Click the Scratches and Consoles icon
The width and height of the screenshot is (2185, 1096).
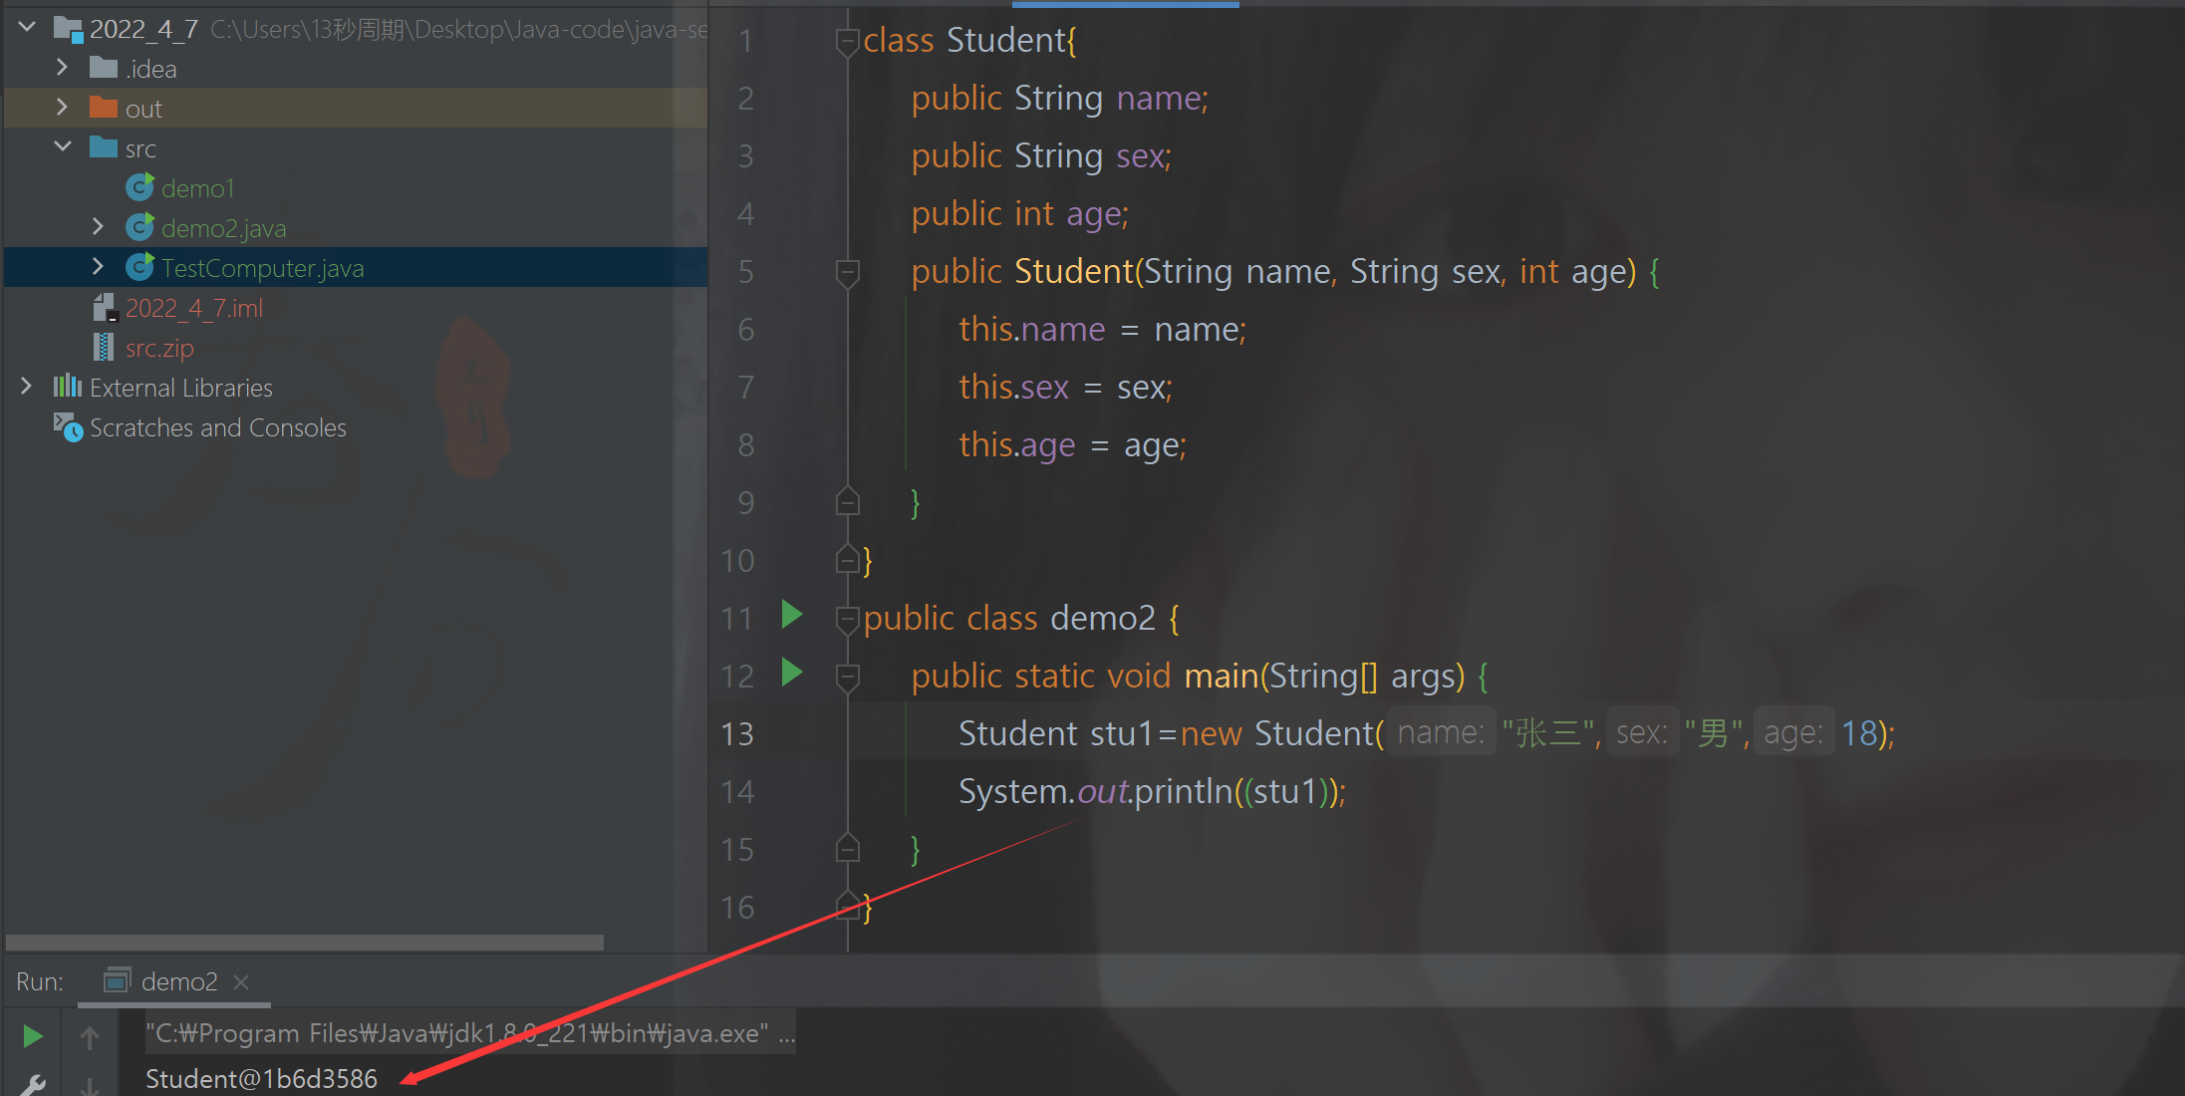click(68, 426)
